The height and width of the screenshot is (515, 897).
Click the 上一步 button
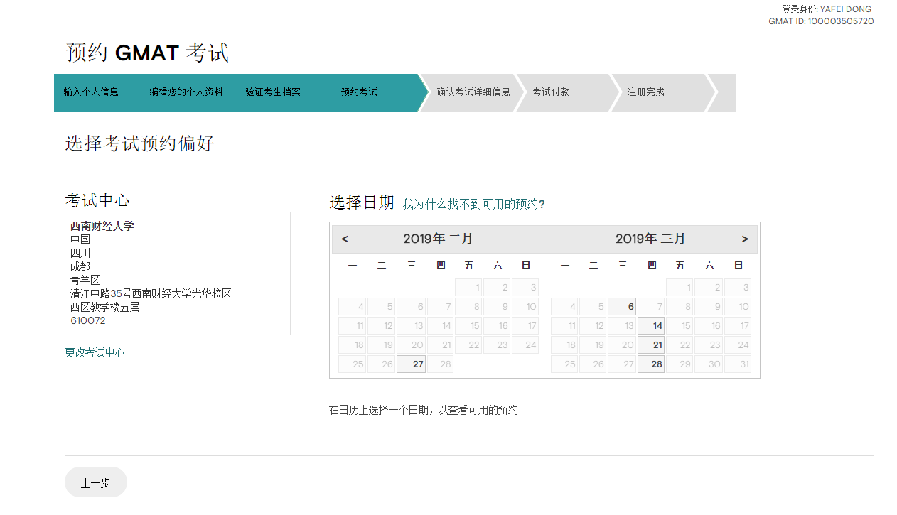[95, 482]
